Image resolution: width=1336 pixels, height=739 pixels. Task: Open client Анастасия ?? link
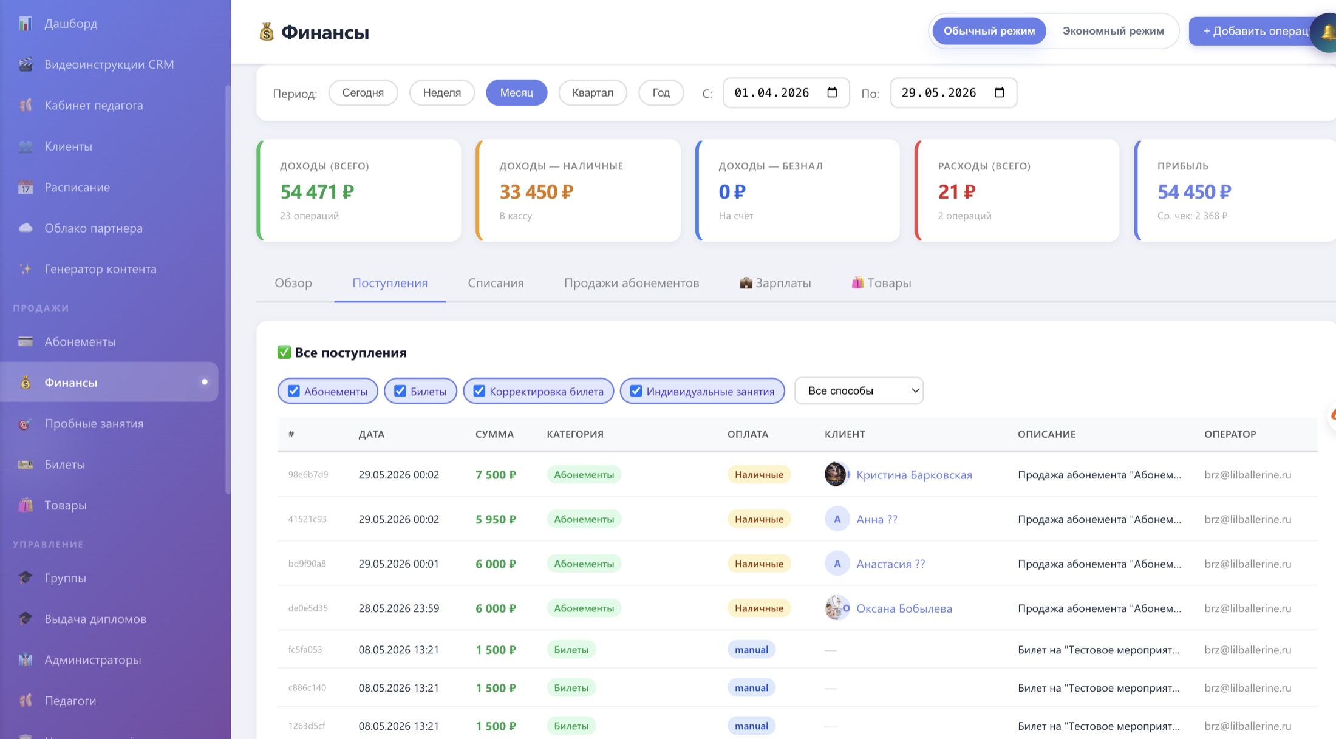pyautogui.click(x=890, y=564)
